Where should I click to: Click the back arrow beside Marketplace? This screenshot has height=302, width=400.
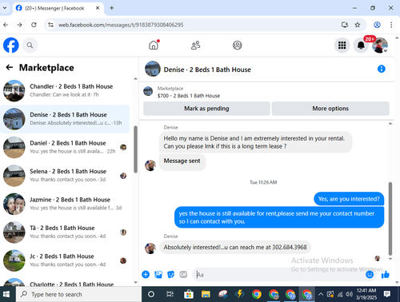(x=10, y=67)
